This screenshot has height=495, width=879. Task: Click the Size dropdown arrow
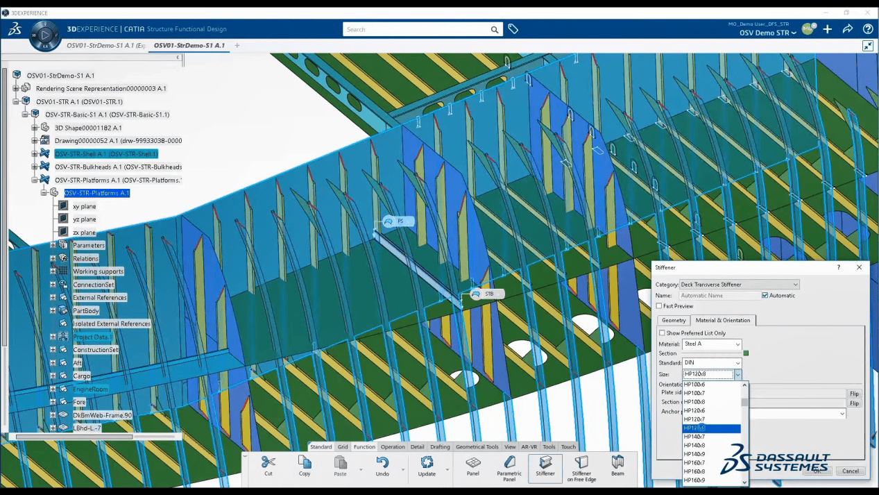738,374
